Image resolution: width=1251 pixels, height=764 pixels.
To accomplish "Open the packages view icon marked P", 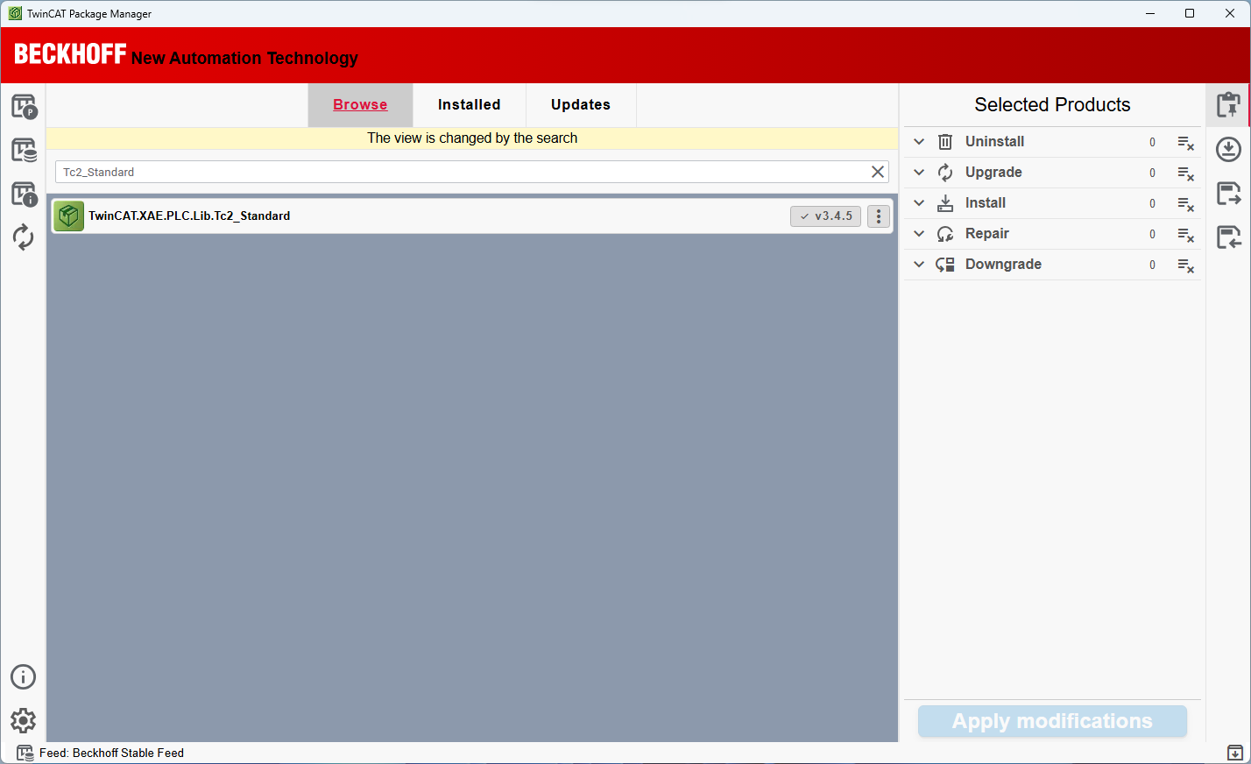I will [24, 106].
